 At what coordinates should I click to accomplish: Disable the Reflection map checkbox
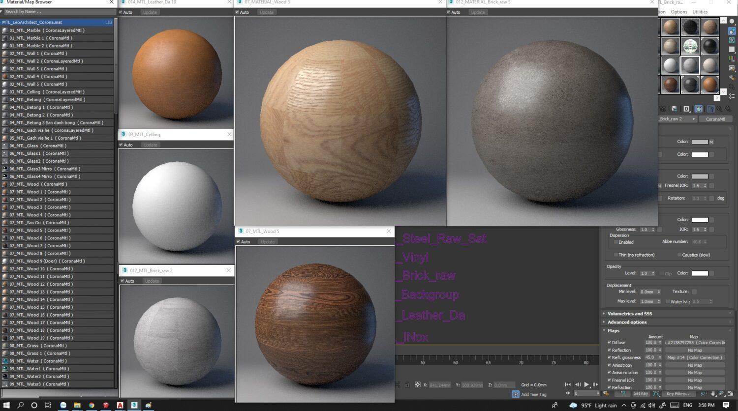pyautogui.click(x=609, y=350)
